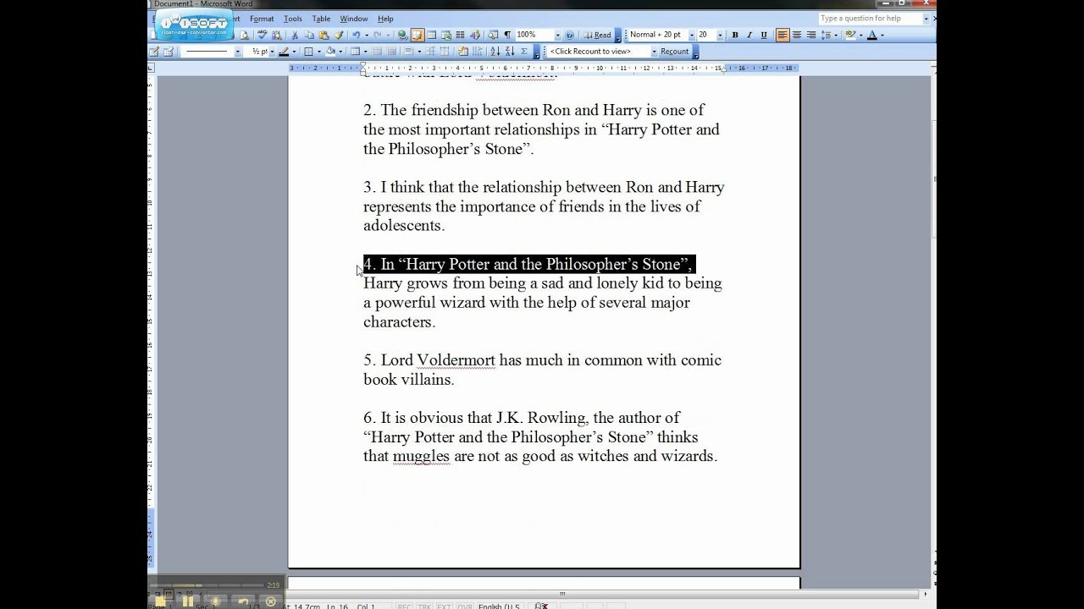Image resolution: width=1084 pixels, height=609 pixels.
Task: Open the Font Size dropdown
Action: click(x=720, y=35)
